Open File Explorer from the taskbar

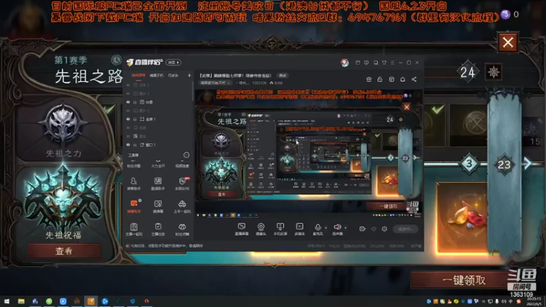click(21, 301)
